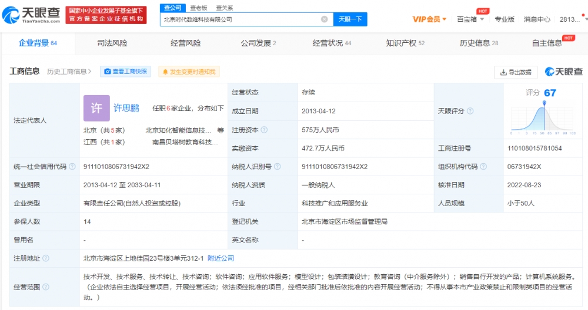Open the VIP会员 dropdown
Screen dimensions: 588x310
tap(429, 19)
